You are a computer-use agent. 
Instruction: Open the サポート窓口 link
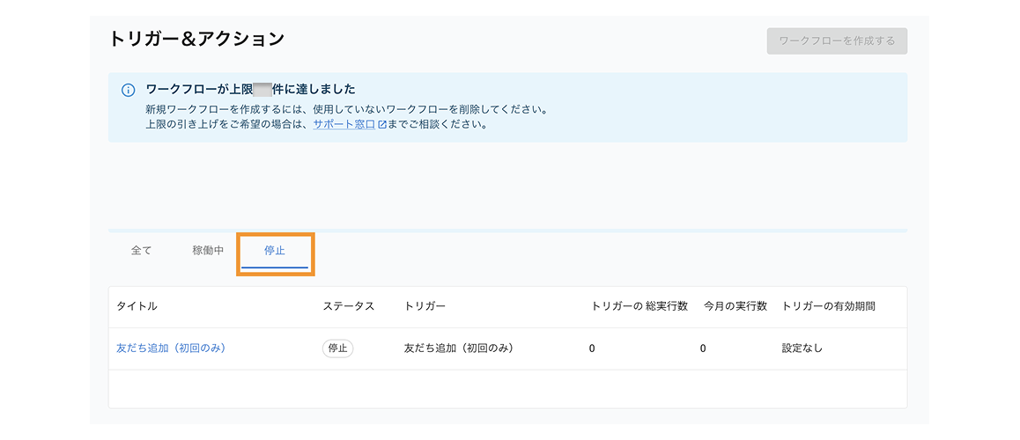344,124
